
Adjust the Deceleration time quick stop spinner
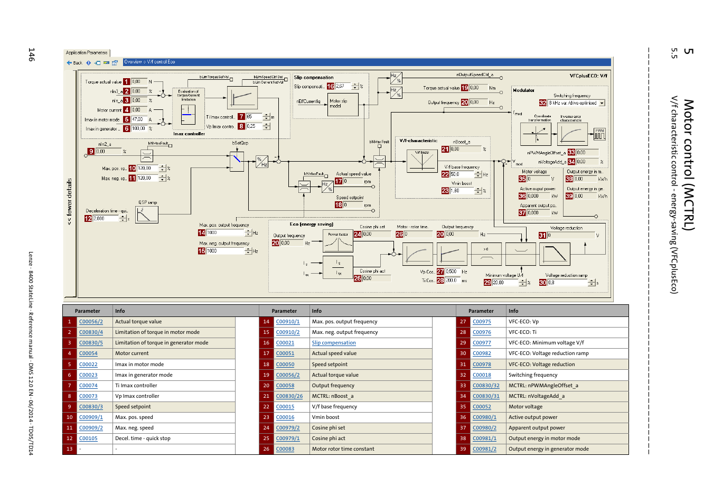[123, 218]
